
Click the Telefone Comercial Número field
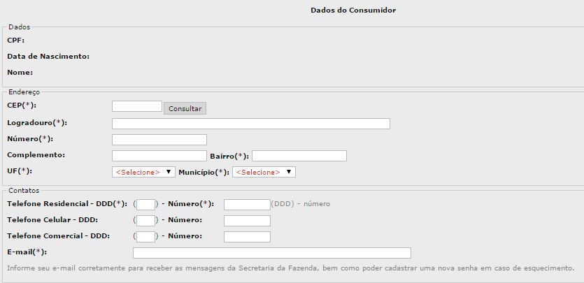(x=246, y=237)
